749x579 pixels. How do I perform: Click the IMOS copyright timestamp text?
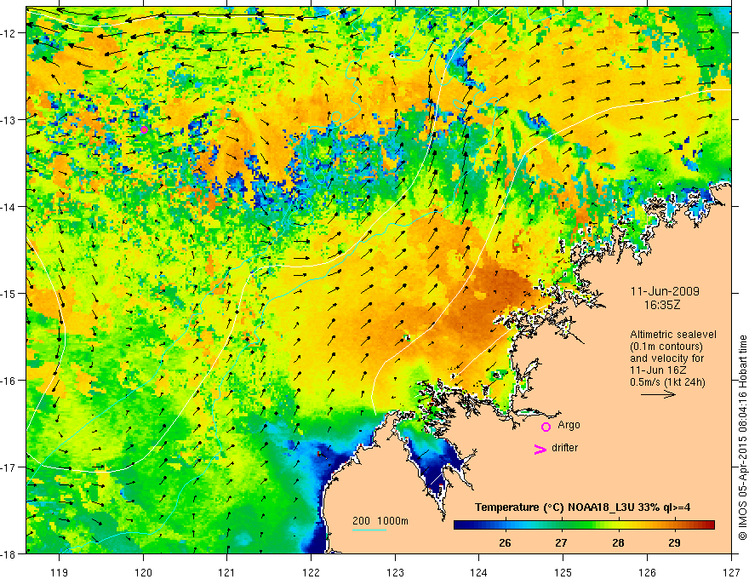click(x=742, y=438)
